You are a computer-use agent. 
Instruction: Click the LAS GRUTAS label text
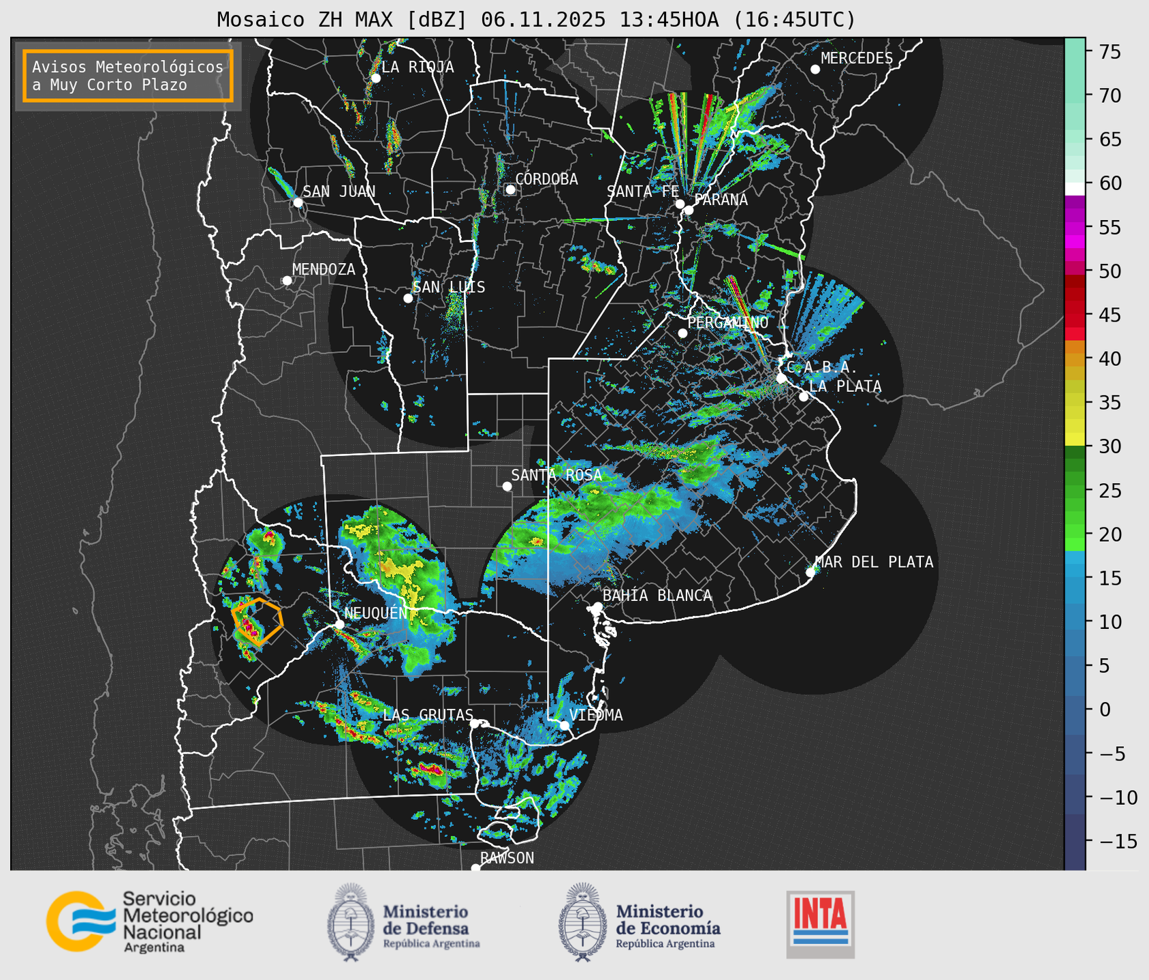tap(428, 715)
